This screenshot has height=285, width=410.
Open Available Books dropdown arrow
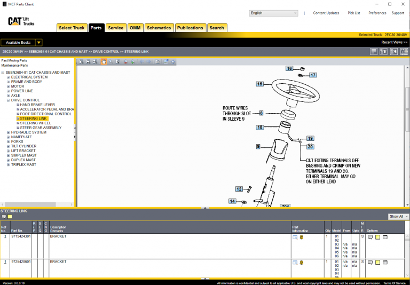39,43
